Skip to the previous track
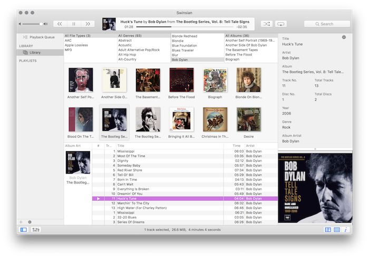369x258 pixels. pyautogui.click(x=60, y=24)
